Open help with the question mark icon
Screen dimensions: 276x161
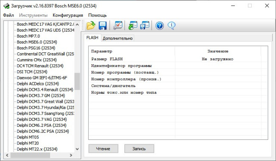pyautogui.click(x=160, y=26)
